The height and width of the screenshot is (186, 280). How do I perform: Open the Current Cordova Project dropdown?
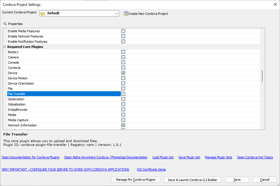tap(79, 13)
